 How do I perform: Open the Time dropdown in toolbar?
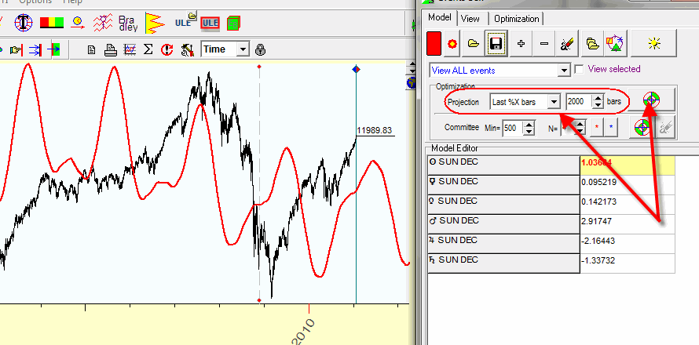(242, 49)
